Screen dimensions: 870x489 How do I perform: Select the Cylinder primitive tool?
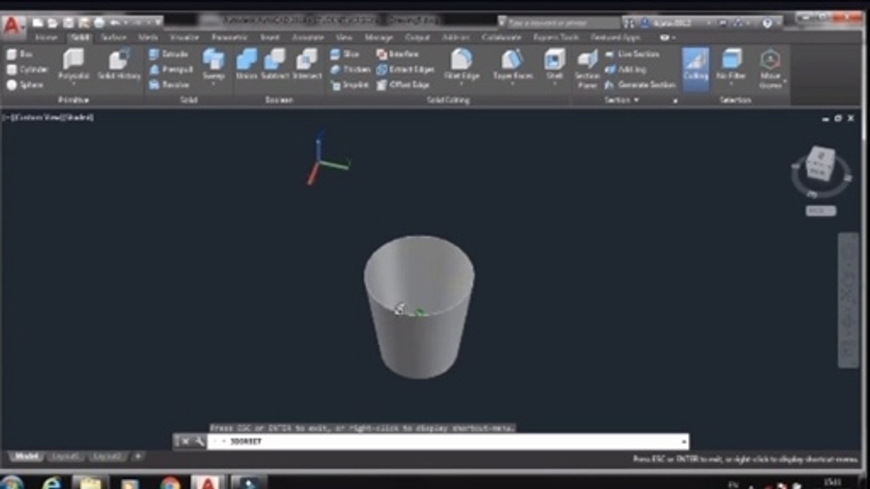click(27, 69)
